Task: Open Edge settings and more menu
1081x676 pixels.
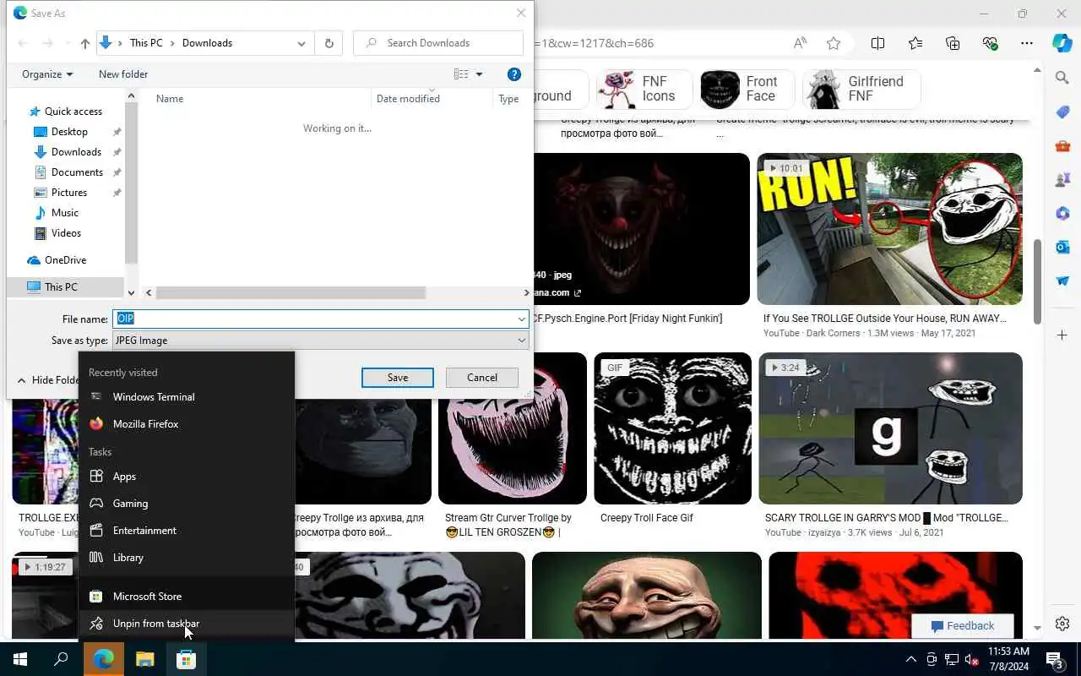Action: [x=1027, y=43]
